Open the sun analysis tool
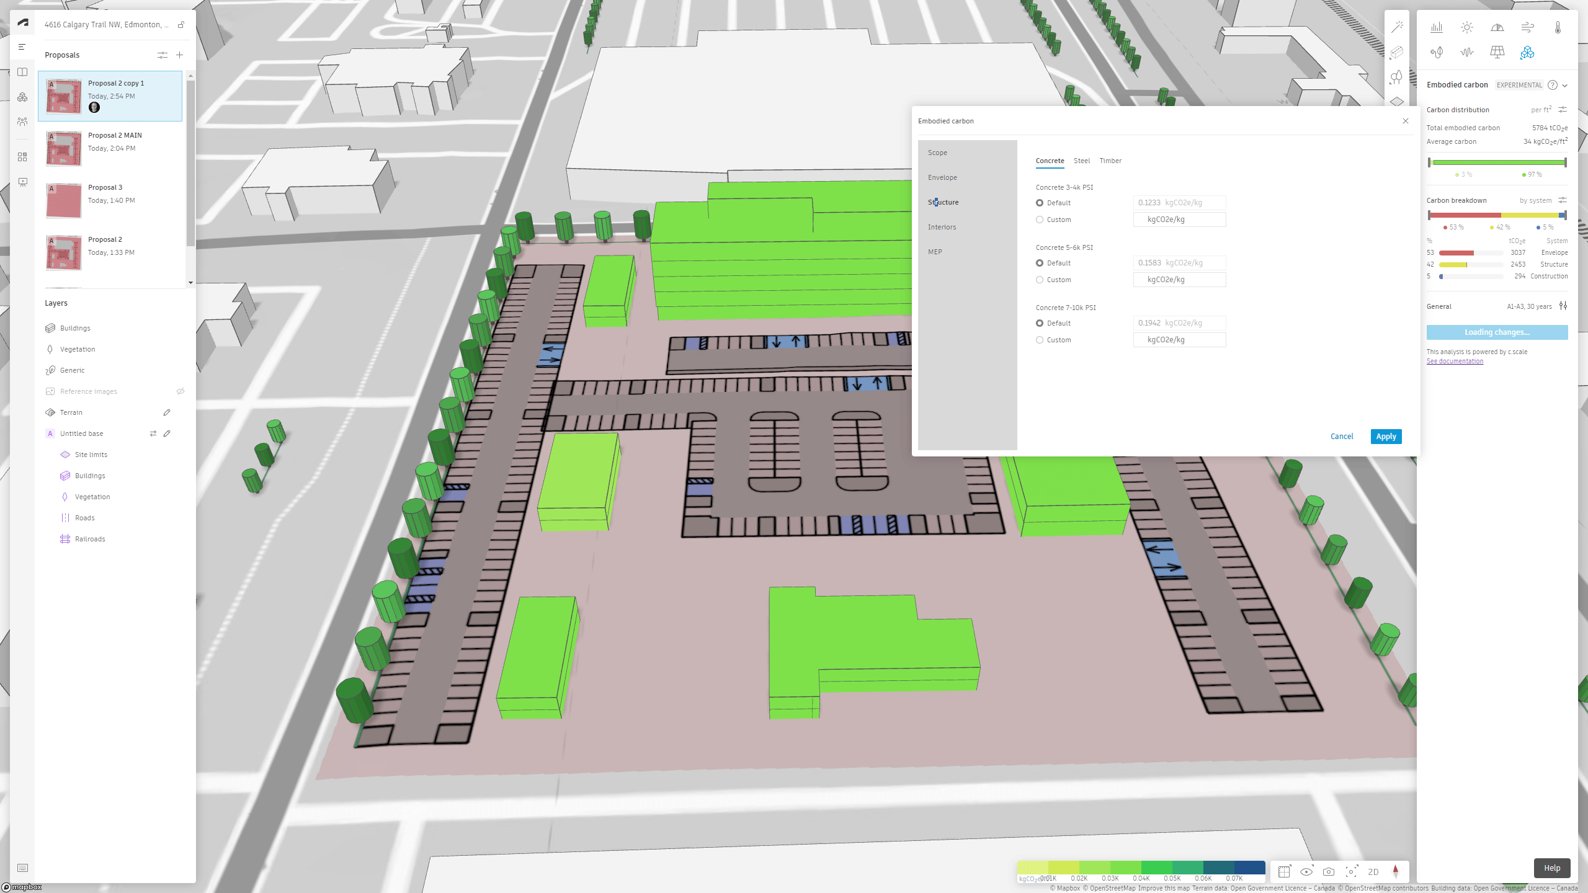The height and width of the screenshot is (893, 1588). pos(1468,27)
